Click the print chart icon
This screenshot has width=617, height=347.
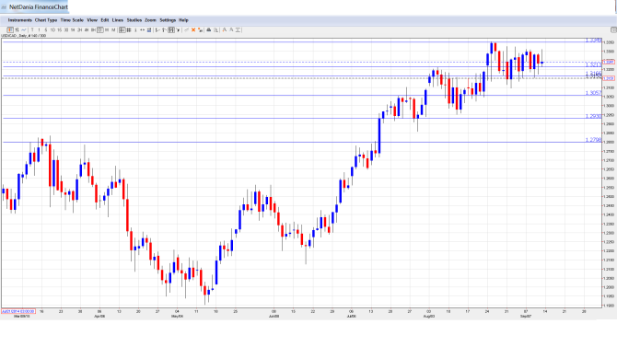(209, 29)
